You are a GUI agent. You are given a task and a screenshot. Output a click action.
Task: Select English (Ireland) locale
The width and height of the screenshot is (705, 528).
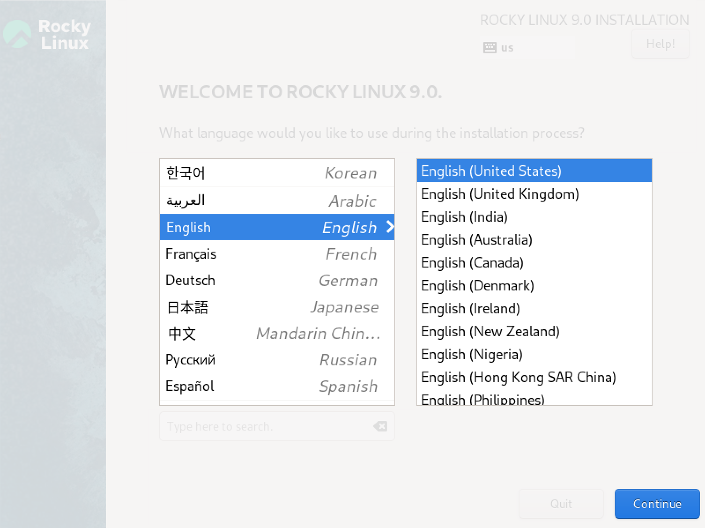pos(534,308)
